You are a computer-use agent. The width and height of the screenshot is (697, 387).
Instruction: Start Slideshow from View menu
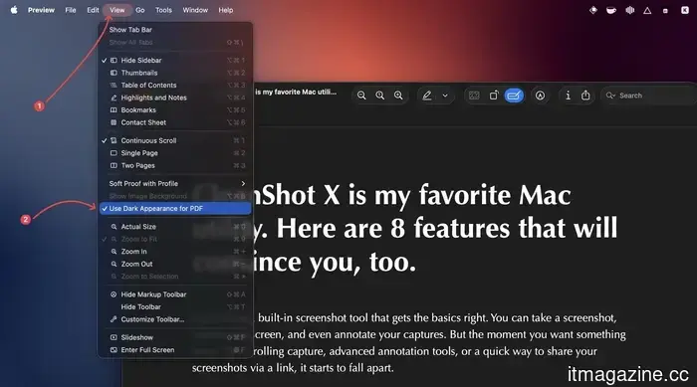click(x=175, y=337)
